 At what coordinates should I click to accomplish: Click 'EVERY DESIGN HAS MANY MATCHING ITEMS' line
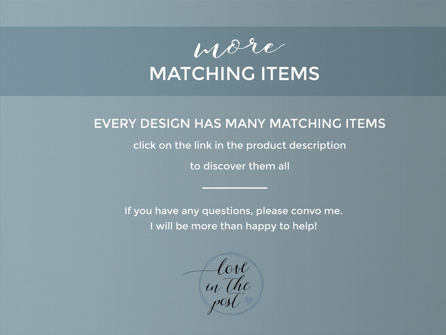pos(239,124)
